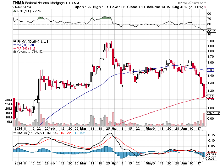Screen dimensions: 220x166
Task: Click the date 21-Jun-2024
Action: tap(22, 7)
